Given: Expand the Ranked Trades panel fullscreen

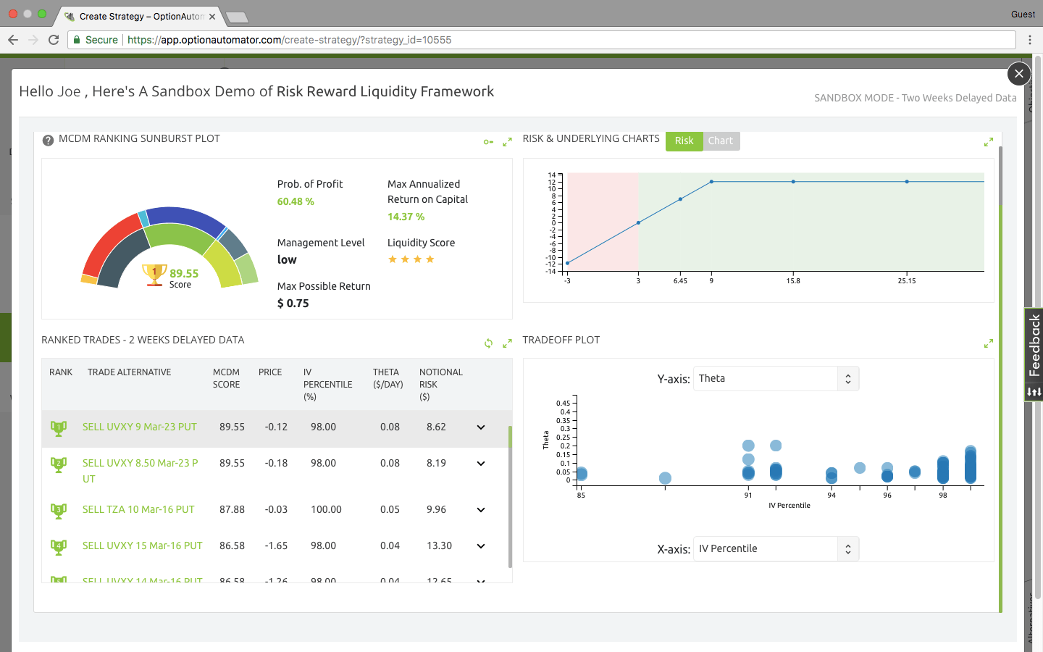Looking at the screenshot, I should coord(507,343).
